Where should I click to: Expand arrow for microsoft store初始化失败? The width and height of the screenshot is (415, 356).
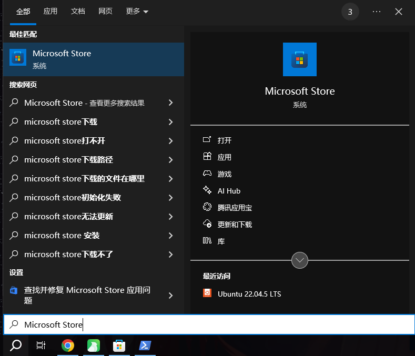171,198
